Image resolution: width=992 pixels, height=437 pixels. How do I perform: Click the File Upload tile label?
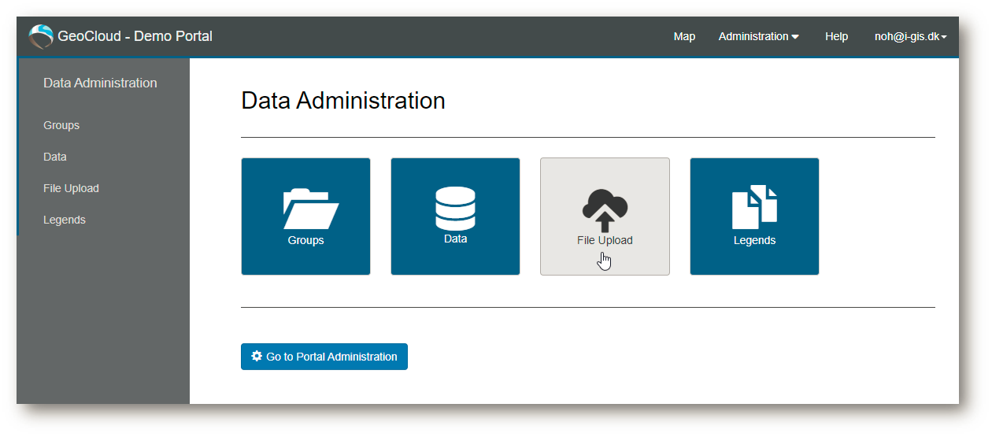pyautogui.click(x=605, y=240)
